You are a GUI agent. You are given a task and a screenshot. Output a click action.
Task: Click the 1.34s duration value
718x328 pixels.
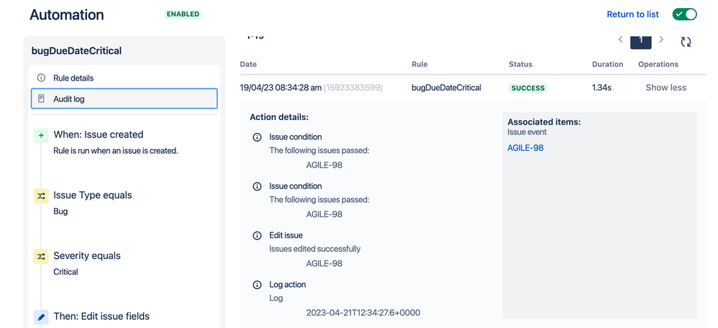pyautogui.click(x=601, y=88)
